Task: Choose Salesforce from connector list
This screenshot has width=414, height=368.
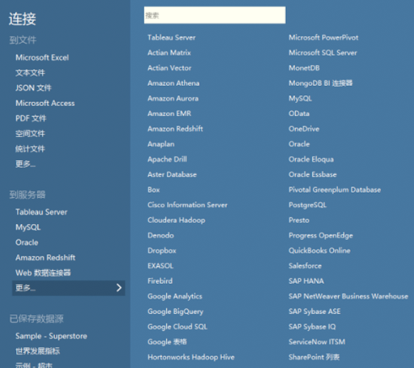Action: click(x=305, y=266)
